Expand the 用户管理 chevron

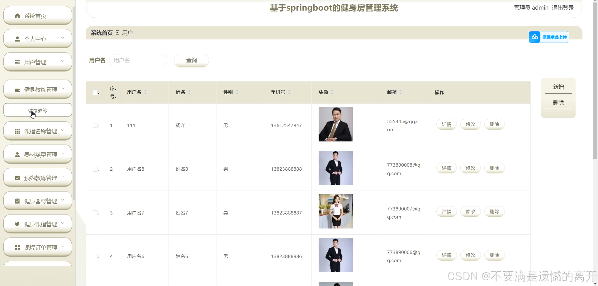63,61
